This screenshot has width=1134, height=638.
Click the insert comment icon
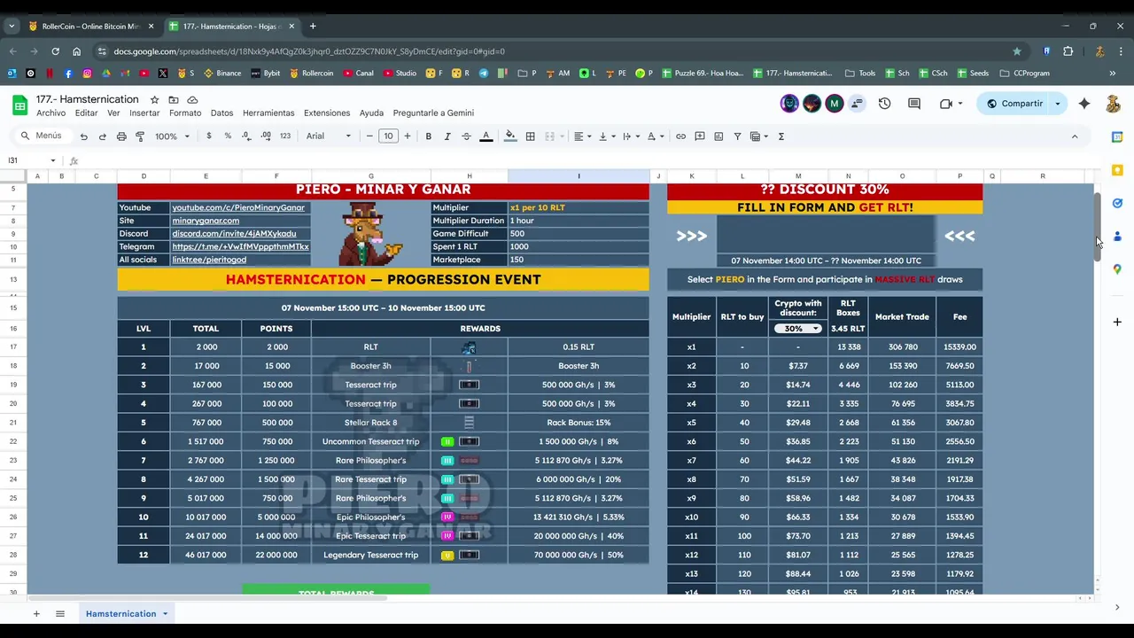tap(700, 136)
